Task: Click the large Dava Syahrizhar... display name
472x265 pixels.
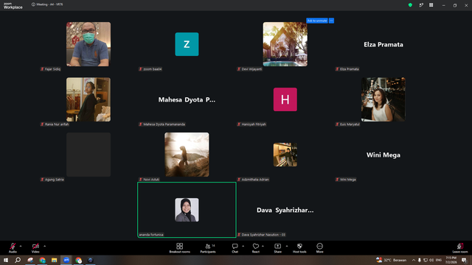Action: pyautogui.click(x=285, y=210)
